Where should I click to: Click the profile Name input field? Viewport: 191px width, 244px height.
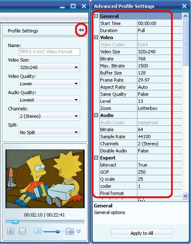coord(49,52)
